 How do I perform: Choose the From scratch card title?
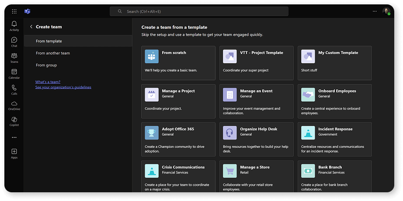174,53
